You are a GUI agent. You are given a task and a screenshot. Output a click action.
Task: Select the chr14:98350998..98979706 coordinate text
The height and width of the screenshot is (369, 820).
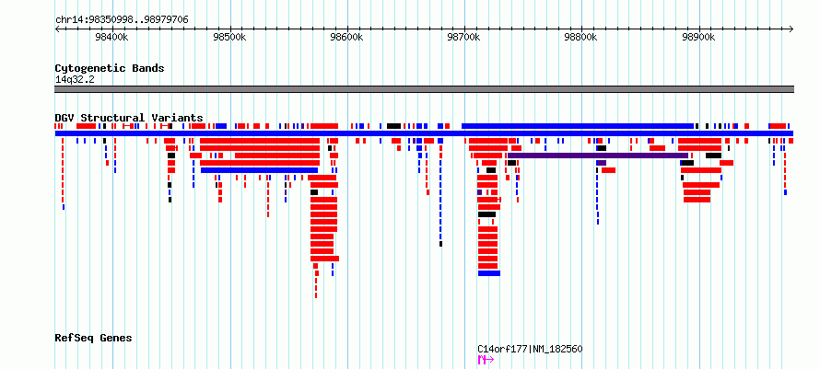(x=122, y=20)
